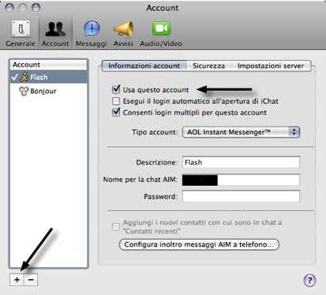Close the Account preferences window
Image resolution: width=326 pixels, height=295 pixels.
pyautogui.click(x=9, y=8)
